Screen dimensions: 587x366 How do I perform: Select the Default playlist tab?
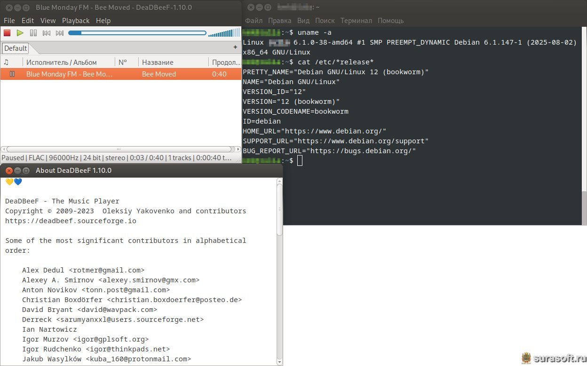16,48
